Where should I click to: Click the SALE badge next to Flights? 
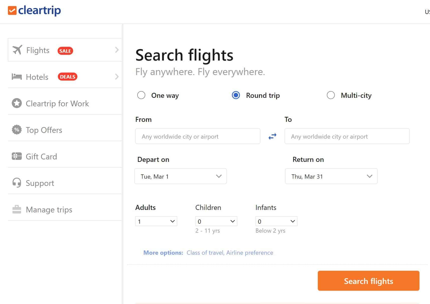65,51
